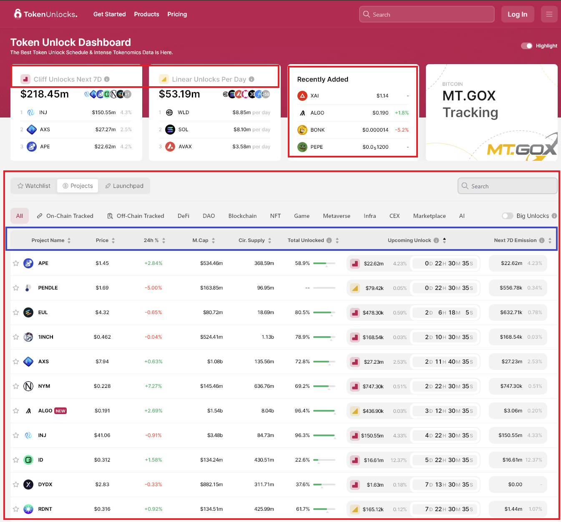The image size is (561, 522).
Task: Click info icon next to Upcoming Unlock header
Action: pos(436,240)
